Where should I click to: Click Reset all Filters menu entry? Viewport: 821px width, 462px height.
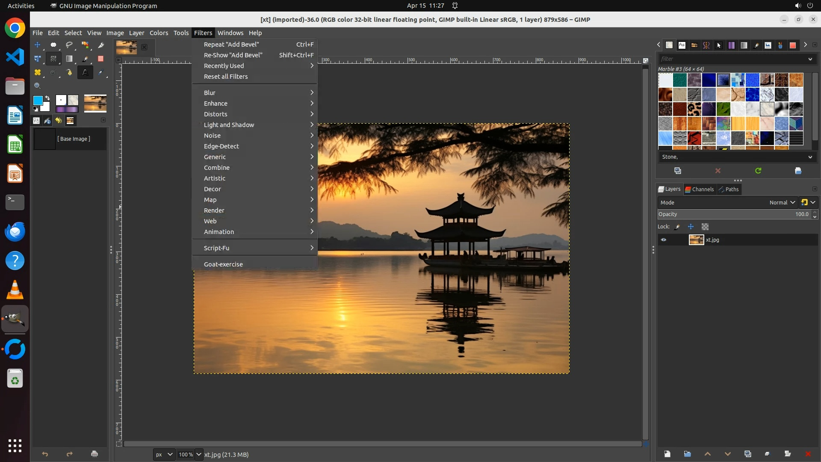(x=226, y=77)
